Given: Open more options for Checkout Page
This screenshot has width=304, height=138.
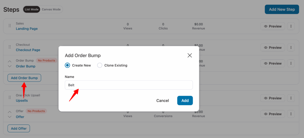Looking at the screenshot, I should pyautogui.click(x=291, y=48).
